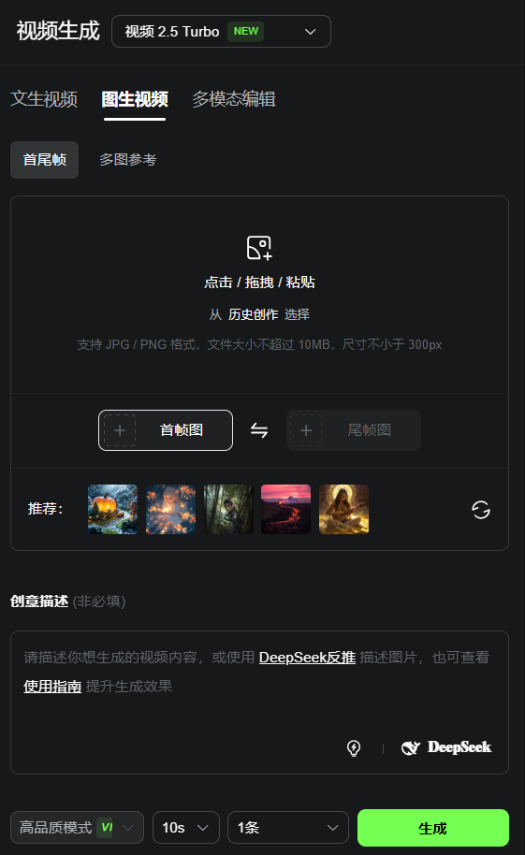The image size is (525, 855).
Task: Expand the 10s duration dropdown
Action: click(186, 828)
